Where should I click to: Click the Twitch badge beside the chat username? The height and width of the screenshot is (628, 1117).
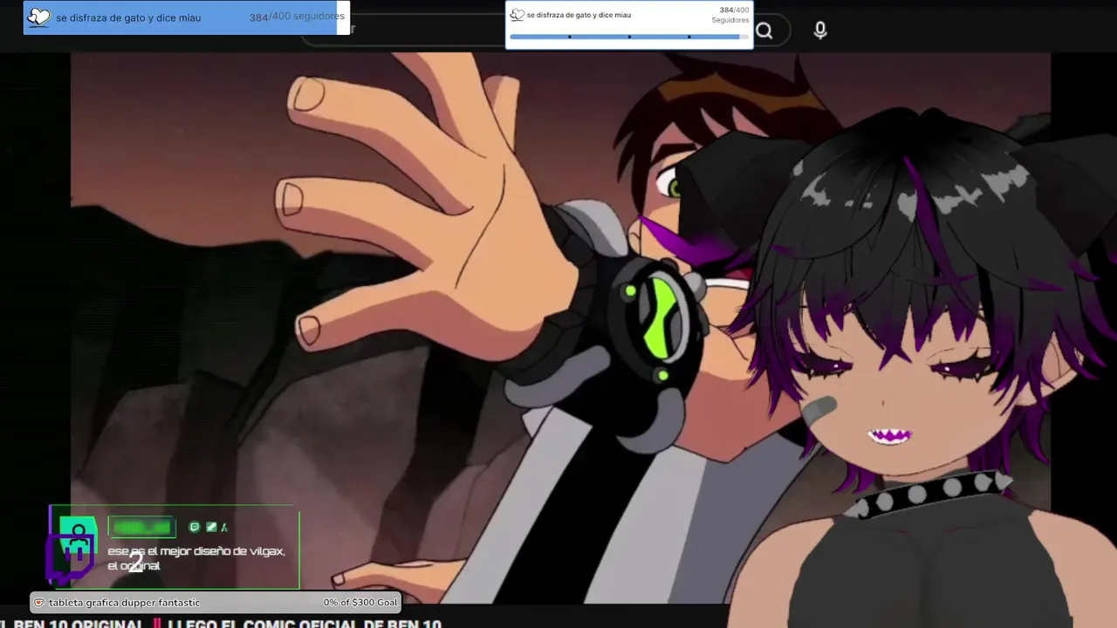195,527
